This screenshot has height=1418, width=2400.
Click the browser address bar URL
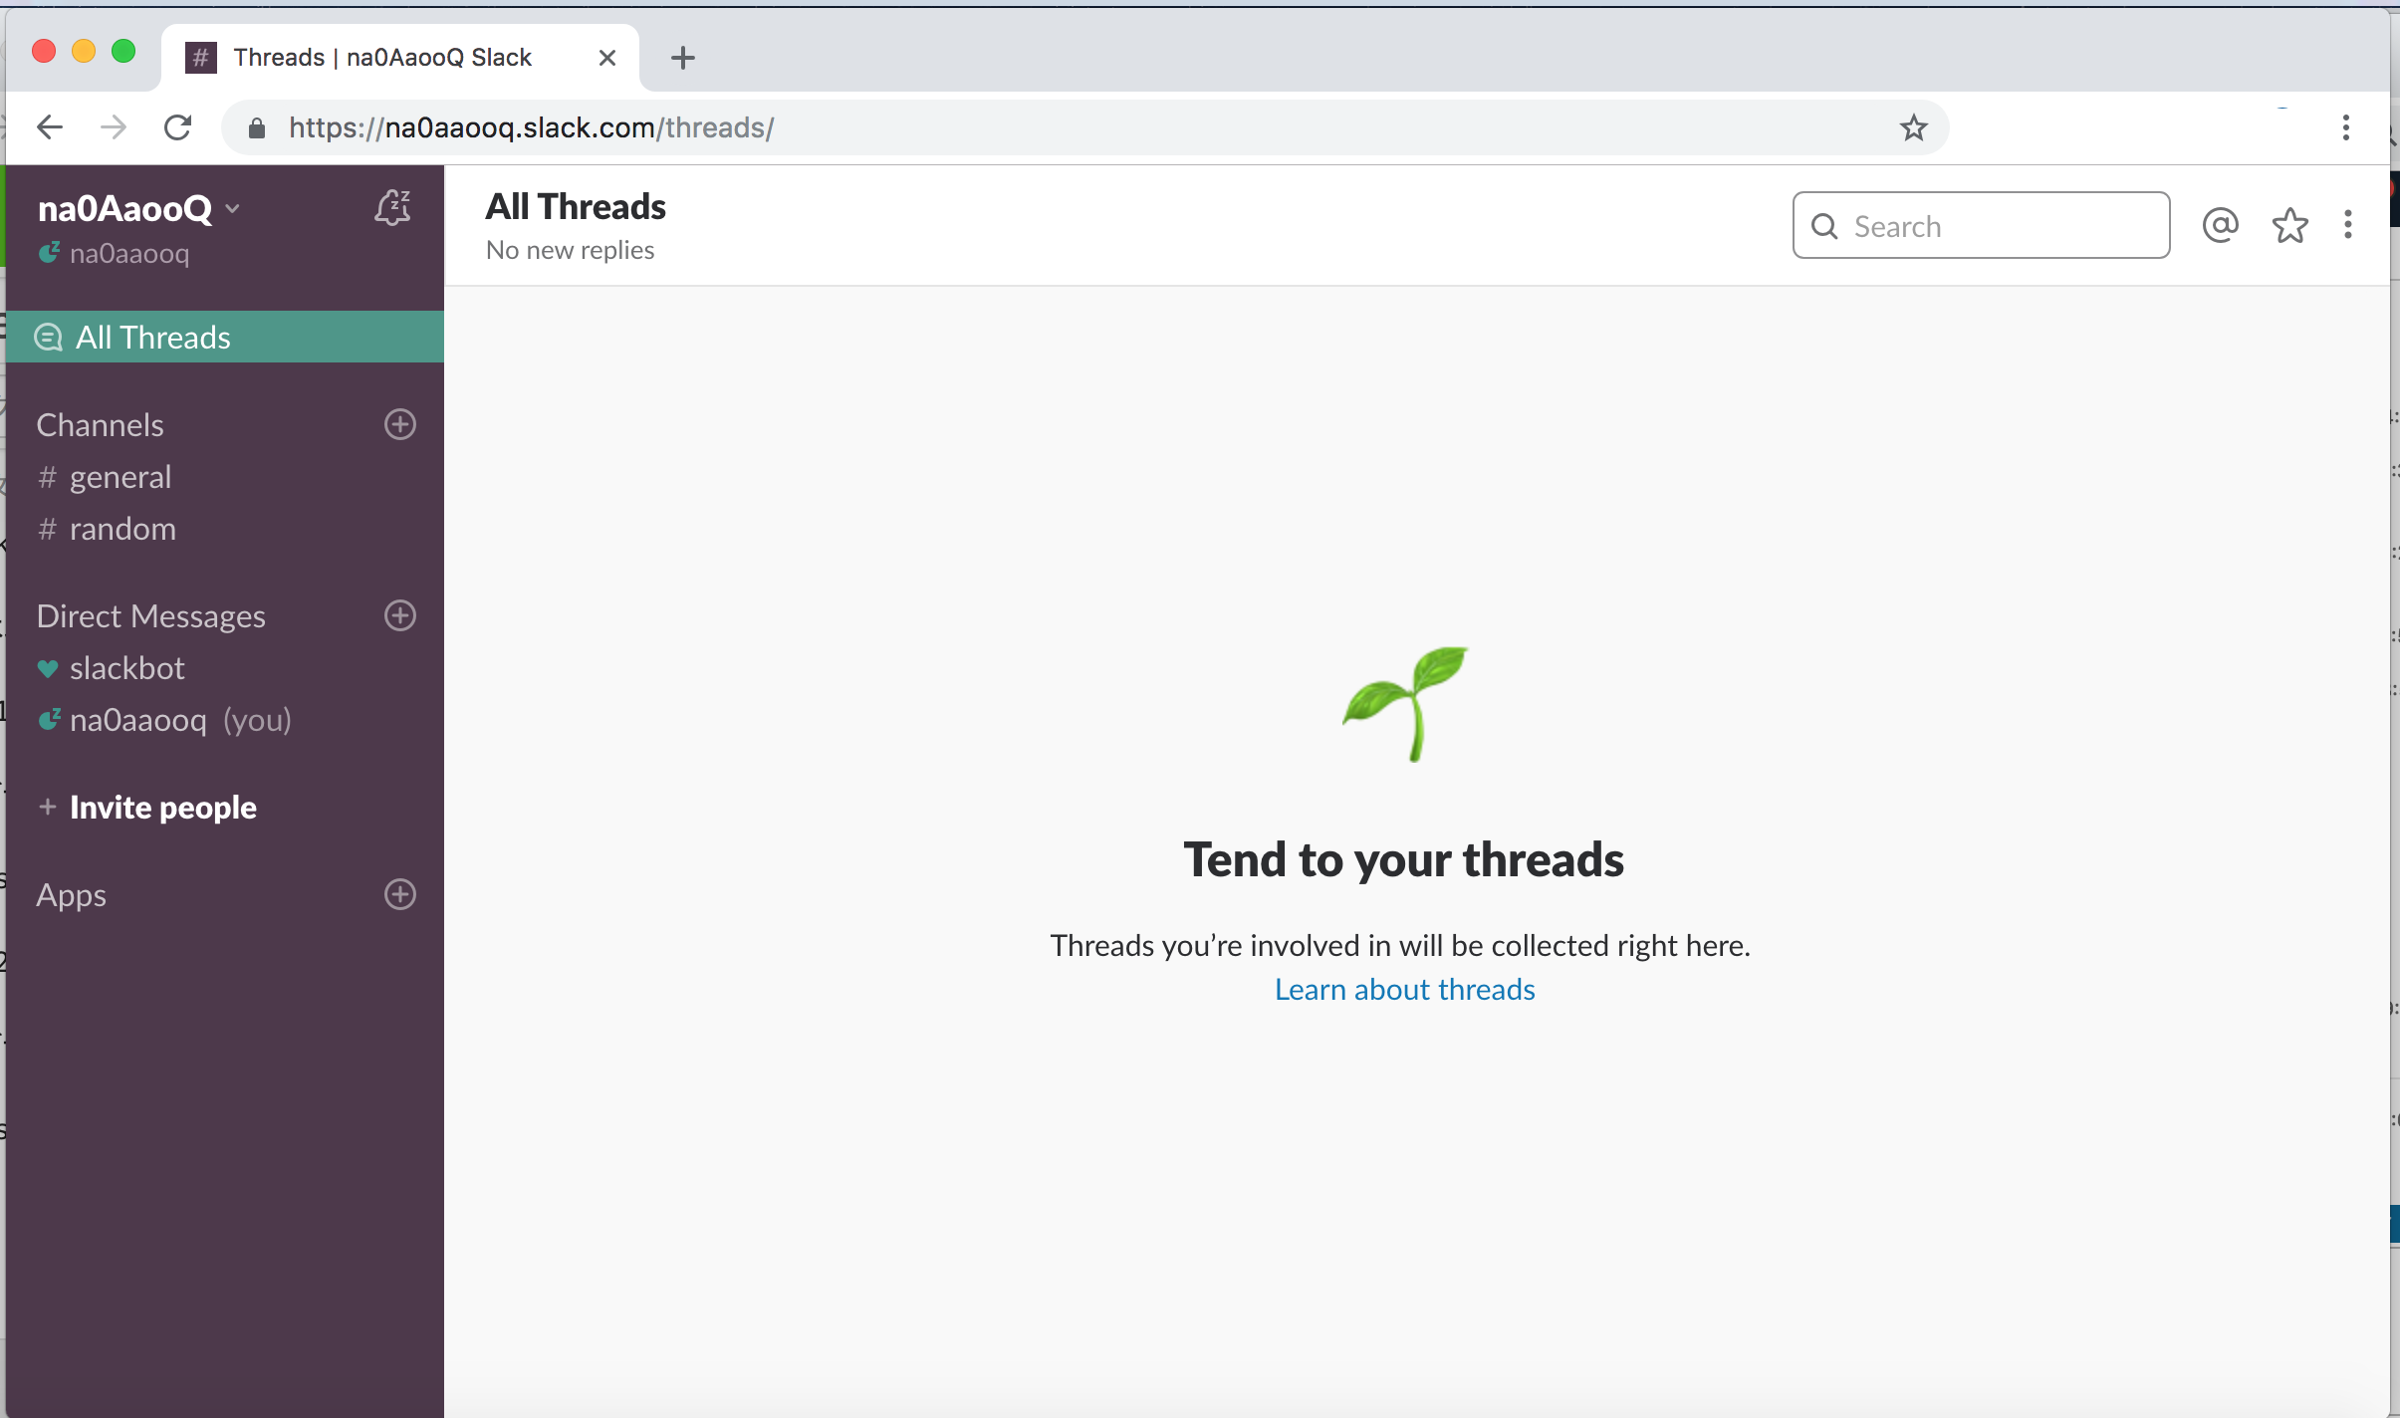tap(532, 127)
